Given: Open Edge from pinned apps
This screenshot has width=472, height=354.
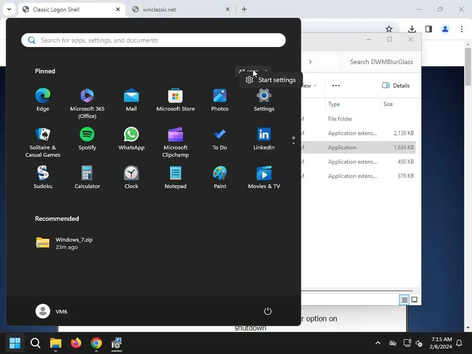Looking at the screenshot, I should (43, 100).
